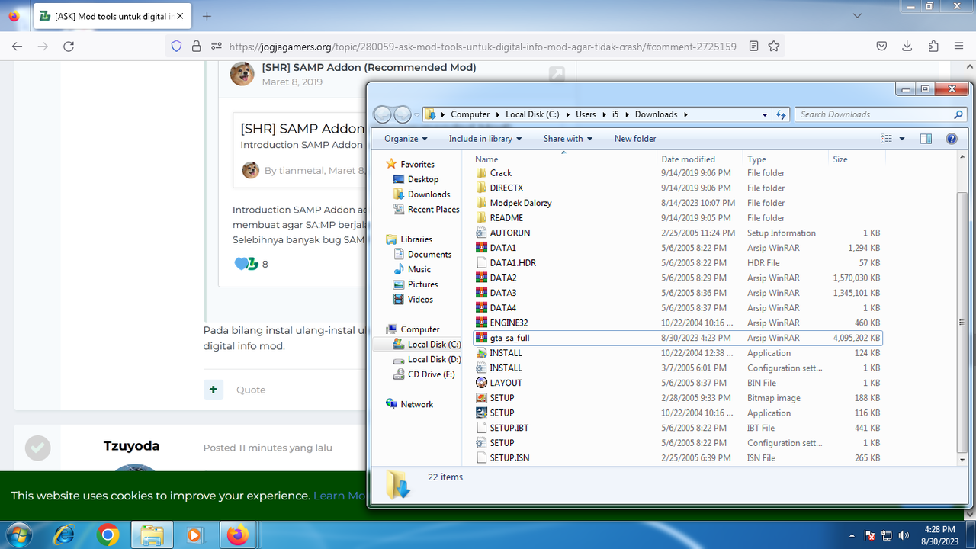Click the Save to Pocket icon
The image size is (976, 549).
tap(881, 46)
